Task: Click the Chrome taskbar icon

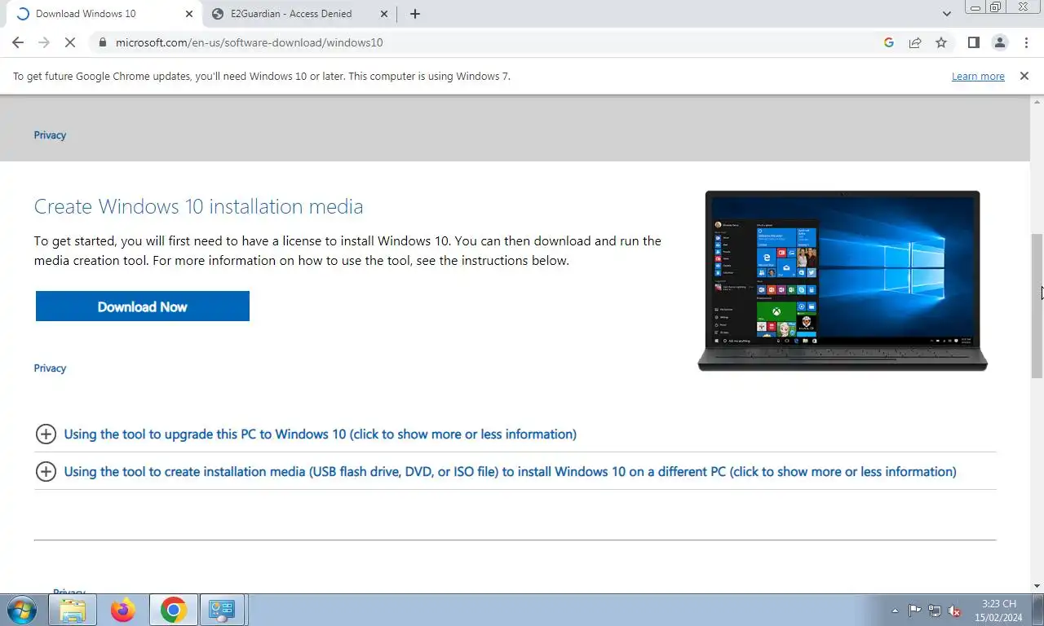Action: pyautogui.click(x=174, y=610)
